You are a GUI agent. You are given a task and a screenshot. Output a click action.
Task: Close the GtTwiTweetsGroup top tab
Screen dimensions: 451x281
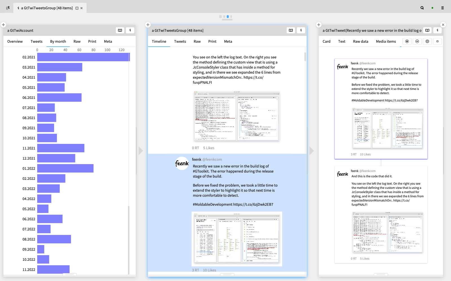(x=81, y=8)
